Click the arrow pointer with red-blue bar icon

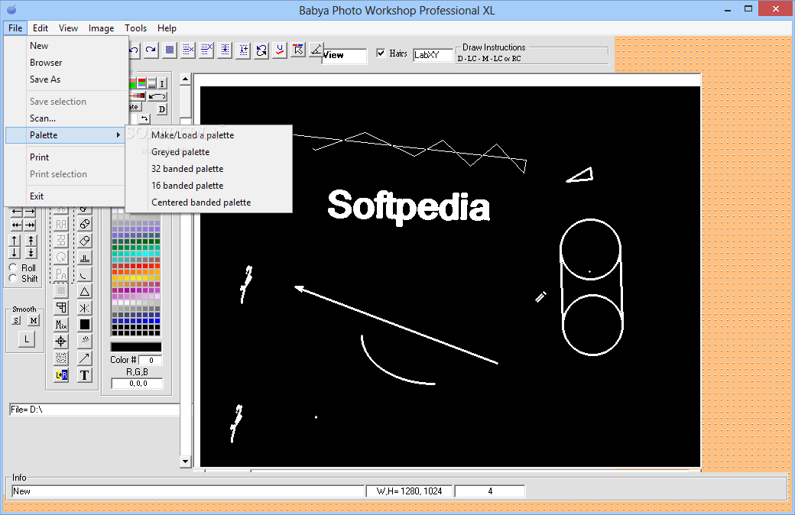(x=298, y=50)
